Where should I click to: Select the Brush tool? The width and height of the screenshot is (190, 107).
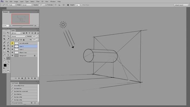[x=8, y=43]
